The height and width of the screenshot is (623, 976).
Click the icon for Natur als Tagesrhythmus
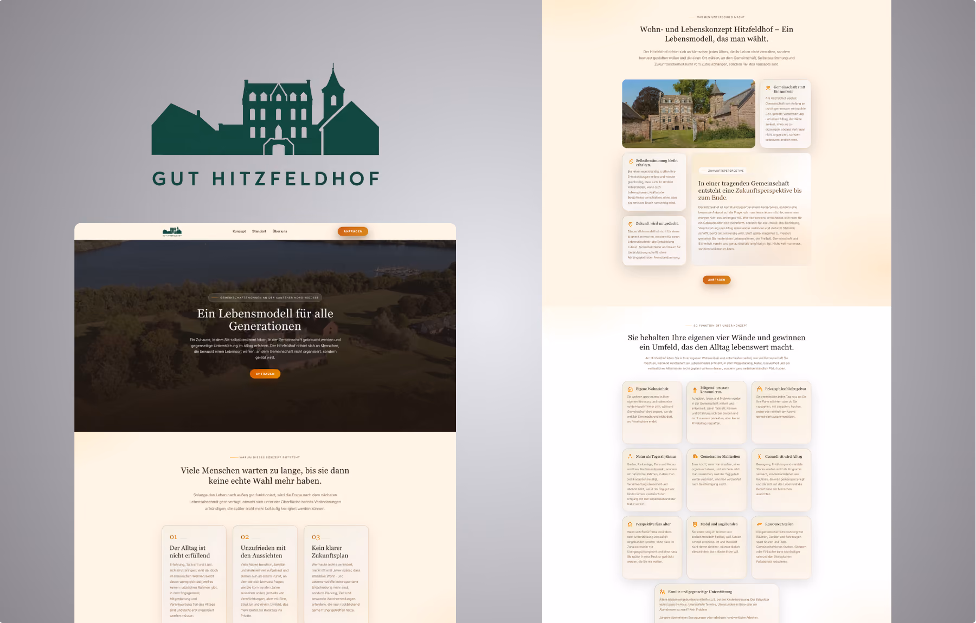coord(630,457)
